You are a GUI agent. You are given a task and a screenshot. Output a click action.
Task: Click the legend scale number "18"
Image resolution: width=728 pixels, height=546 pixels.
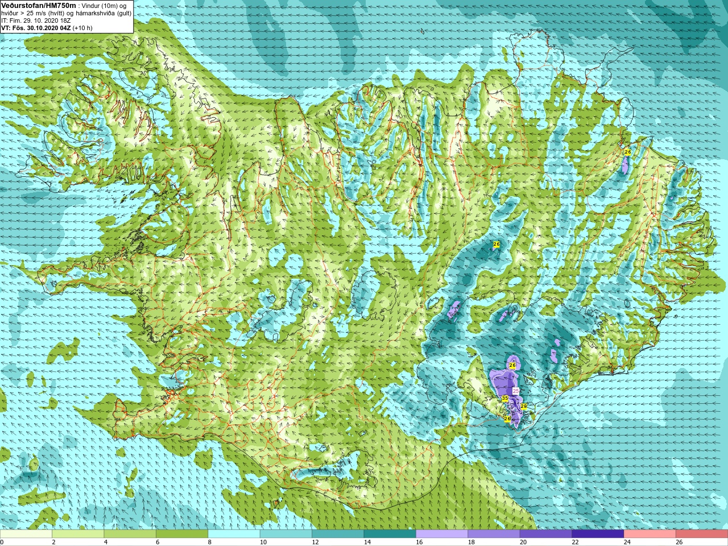tap(470, 542)
